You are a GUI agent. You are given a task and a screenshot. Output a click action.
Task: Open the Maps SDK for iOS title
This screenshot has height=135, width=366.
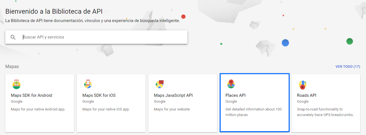(x=99, y=95)
